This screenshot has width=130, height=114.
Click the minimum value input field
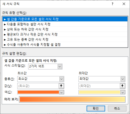pyautogui.click(x=38, y=86)
